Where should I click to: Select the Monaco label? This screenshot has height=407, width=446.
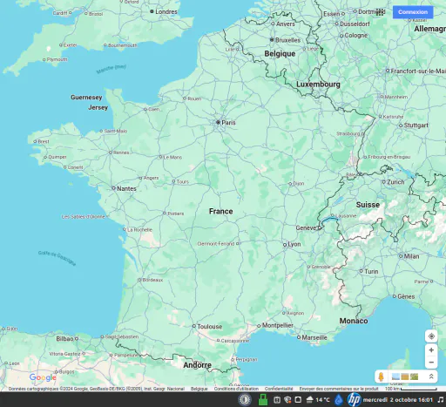pos(354,321)
